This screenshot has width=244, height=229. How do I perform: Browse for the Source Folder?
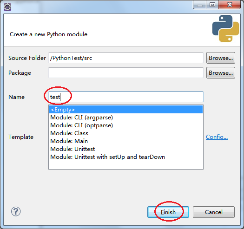[x=221, y=58]
